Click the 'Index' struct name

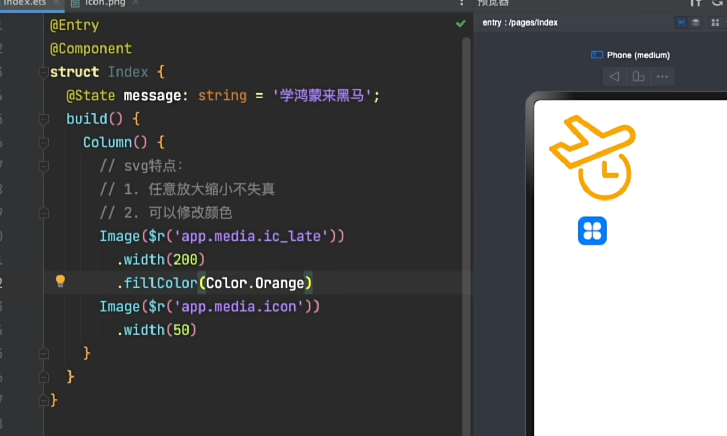pyautogui.click(x=128, y=72)
